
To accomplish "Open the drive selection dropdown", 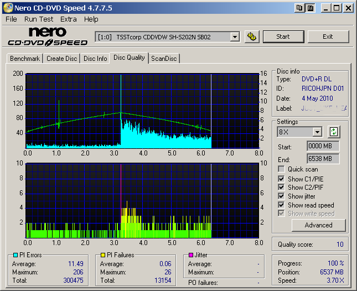I will (x=235, y=37).
